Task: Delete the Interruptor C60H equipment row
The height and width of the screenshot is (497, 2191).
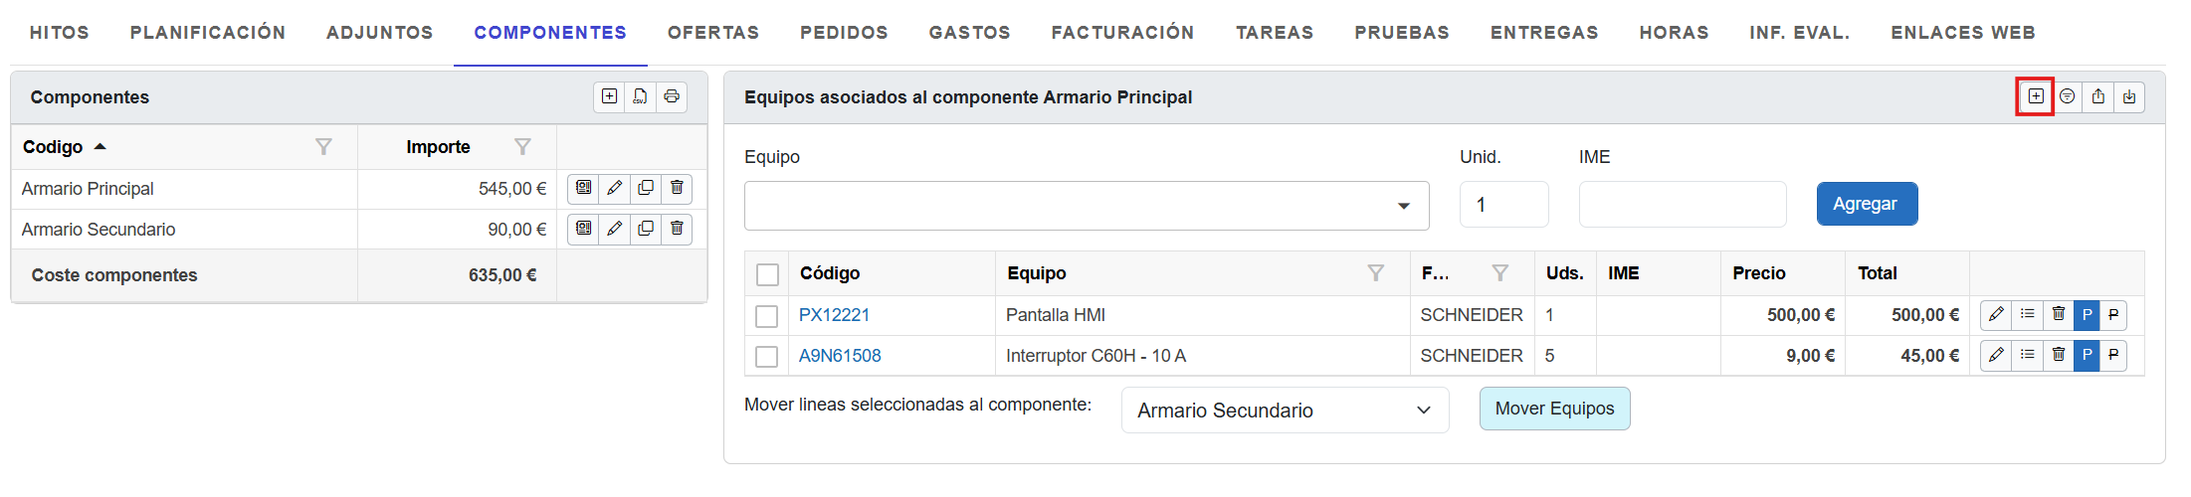Action: point(2058,355)
